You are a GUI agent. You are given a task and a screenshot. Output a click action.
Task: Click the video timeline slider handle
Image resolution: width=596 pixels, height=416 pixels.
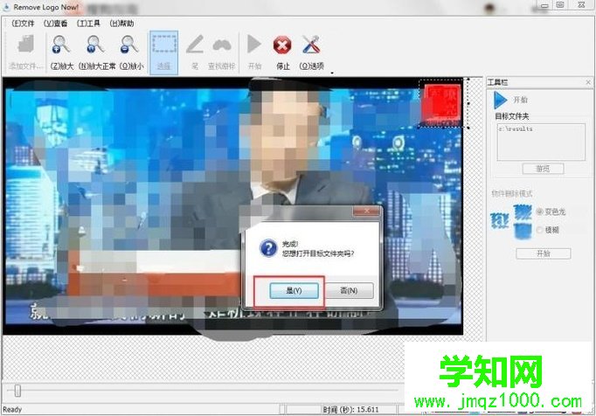(x=17, y=390)
